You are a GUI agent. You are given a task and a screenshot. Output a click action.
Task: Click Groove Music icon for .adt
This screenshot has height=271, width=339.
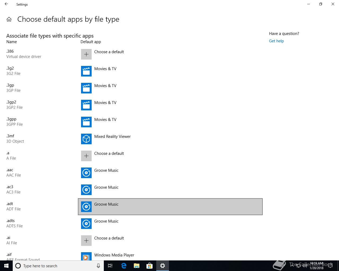tap(86, 207)
